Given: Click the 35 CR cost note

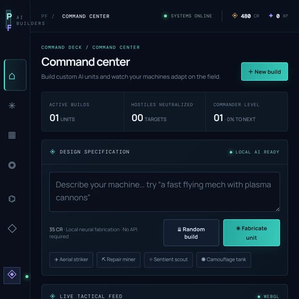Looking at the screenshot, I should [x=93, y=233].
